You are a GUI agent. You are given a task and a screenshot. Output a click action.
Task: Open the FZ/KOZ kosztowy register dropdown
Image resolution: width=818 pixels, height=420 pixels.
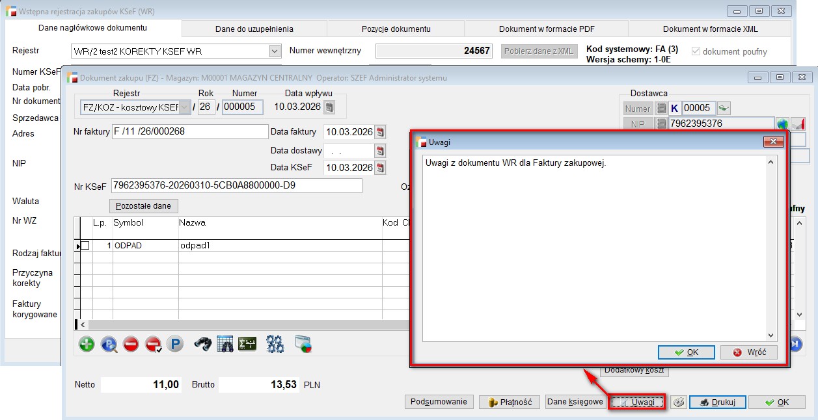point(185,107)
